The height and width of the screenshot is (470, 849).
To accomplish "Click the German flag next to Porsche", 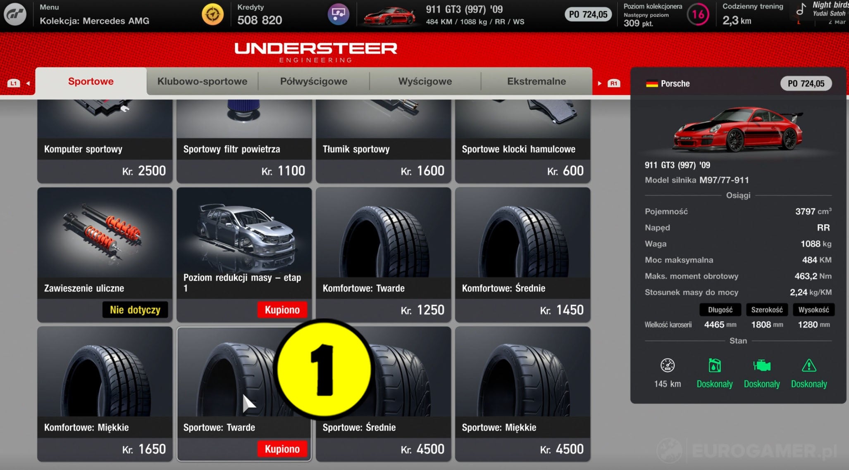I will 652,83.
